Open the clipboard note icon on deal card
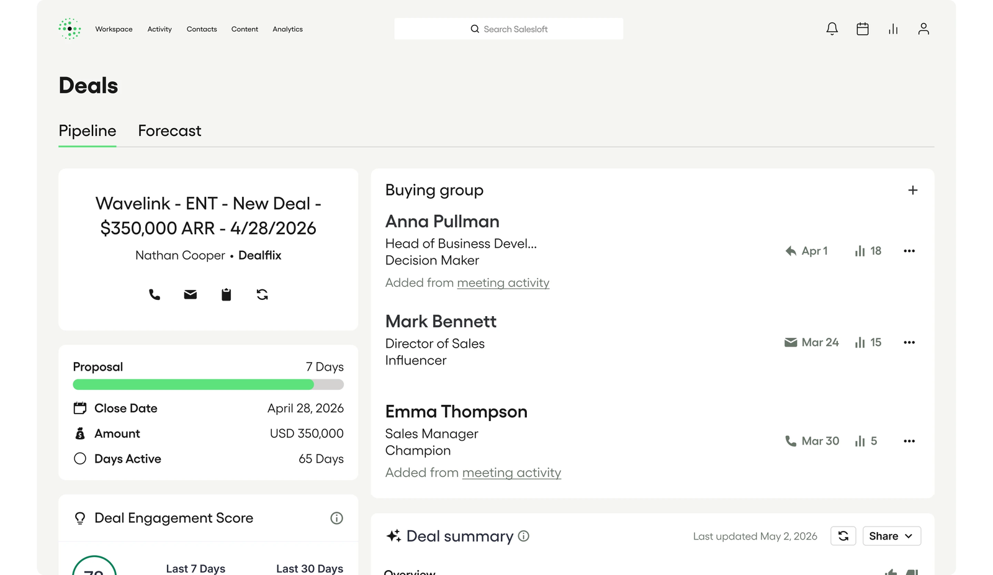 coord(227,294)
